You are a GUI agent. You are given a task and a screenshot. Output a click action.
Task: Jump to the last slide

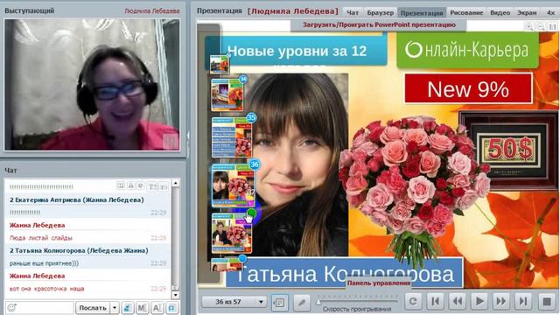(523, 302)
